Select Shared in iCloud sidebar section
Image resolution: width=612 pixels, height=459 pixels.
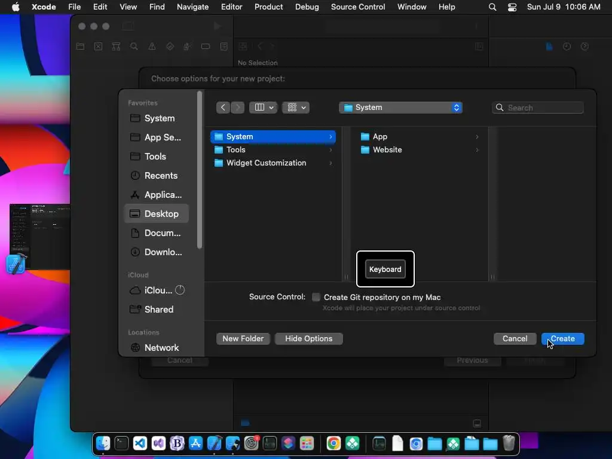coord(156,310)
